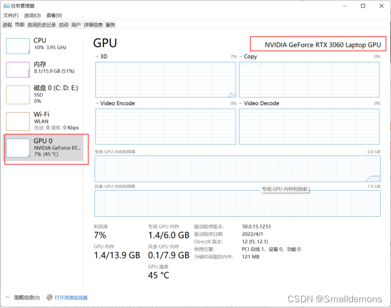The width and height of the screenshot is (391, 308).
Task: Switch to the 性能 tab
Action: [x=20, y=24]
